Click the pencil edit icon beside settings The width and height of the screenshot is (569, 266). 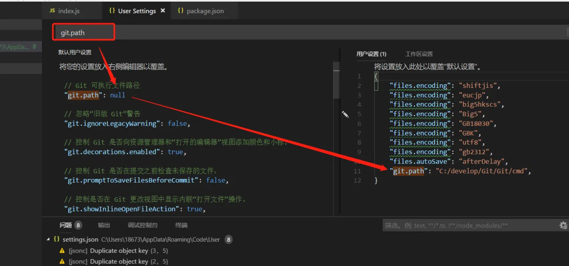click(x=345, y=115)
